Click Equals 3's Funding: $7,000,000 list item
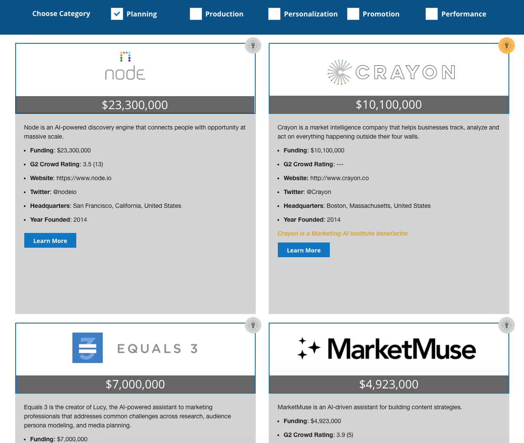Screen dimensions: 524x443 [59, 439]
